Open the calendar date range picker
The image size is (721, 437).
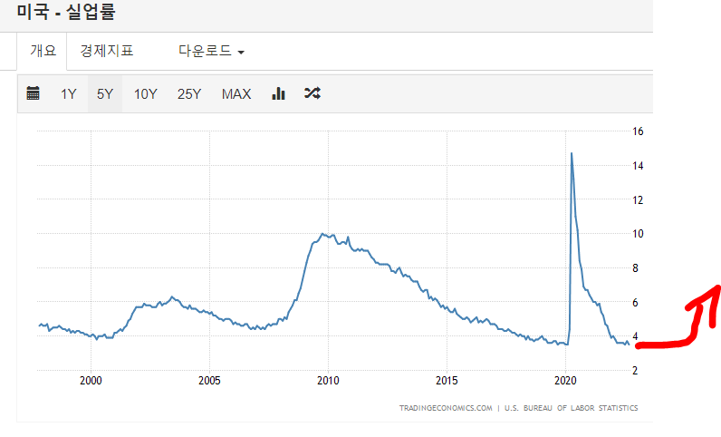pyautogui.click(x=34, y=93)
